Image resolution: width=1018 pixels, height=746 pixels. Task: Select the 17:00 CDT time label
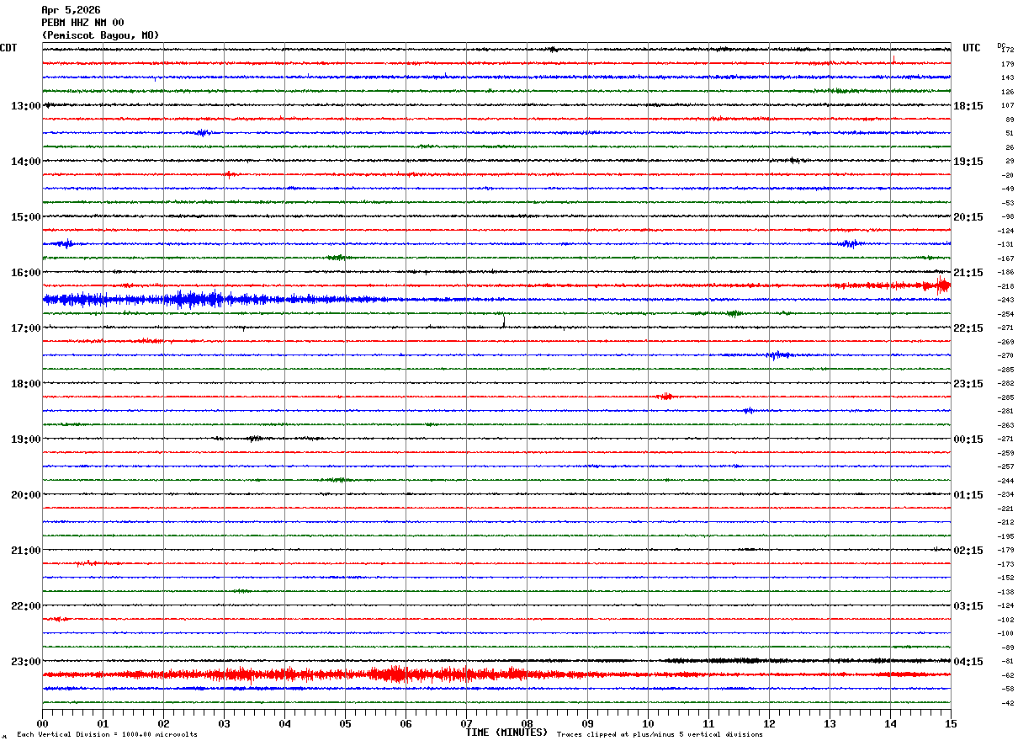(x=26, y=328)
